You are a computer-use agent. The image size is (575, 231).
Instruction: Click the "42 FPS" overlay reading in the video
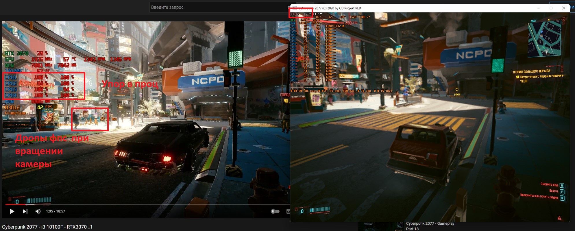45,107
